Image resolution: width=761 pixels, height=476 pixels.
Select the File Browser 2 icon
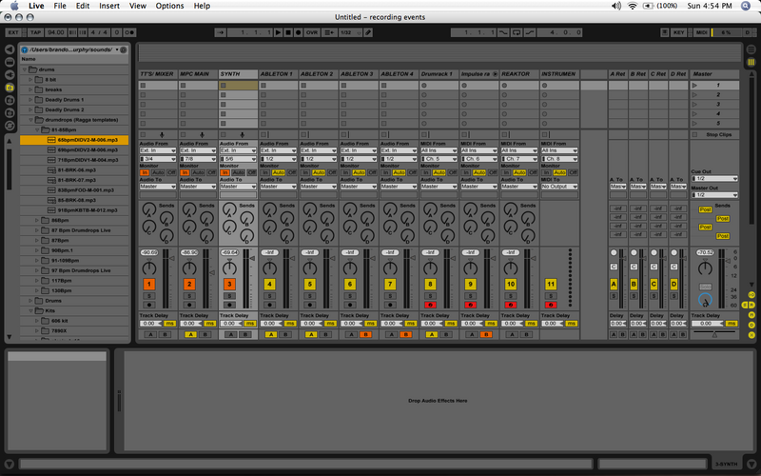(x=10, y=100)
